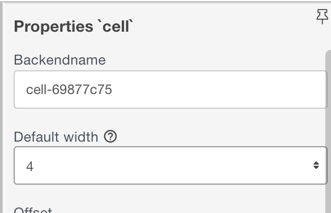Screen dimensions: 331x213
Task: Click the word Properties in panel title
Action: 54,27
